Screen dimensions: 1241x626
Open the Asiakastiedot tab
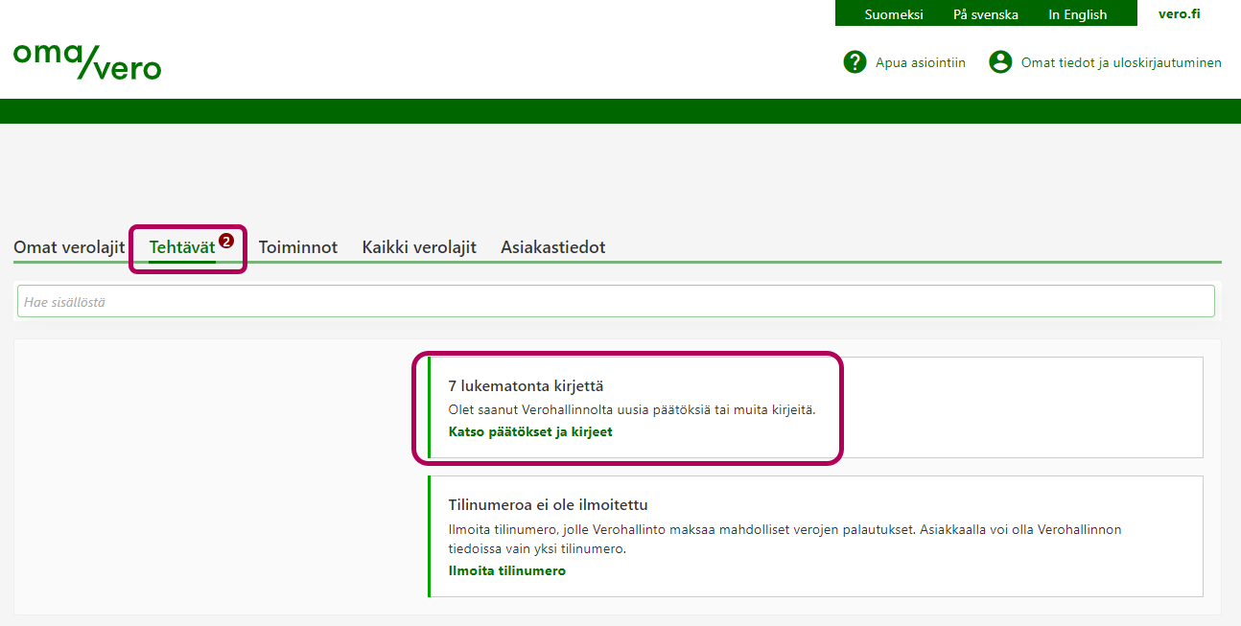click(552, 246)
